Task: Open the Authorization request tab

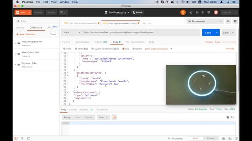Action: pos(82,42)
